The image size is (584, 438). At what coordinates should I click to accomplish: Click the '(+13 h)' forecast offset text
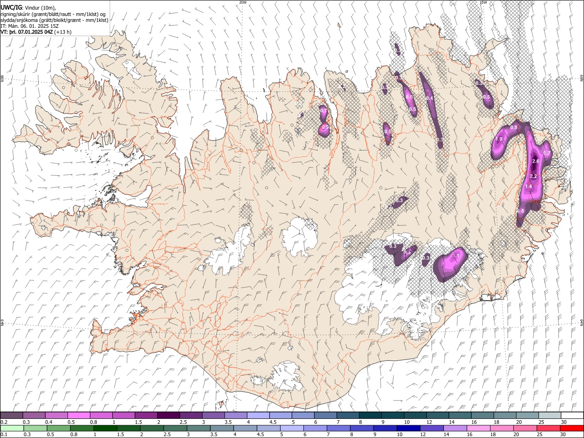click(x=63, y=32)
